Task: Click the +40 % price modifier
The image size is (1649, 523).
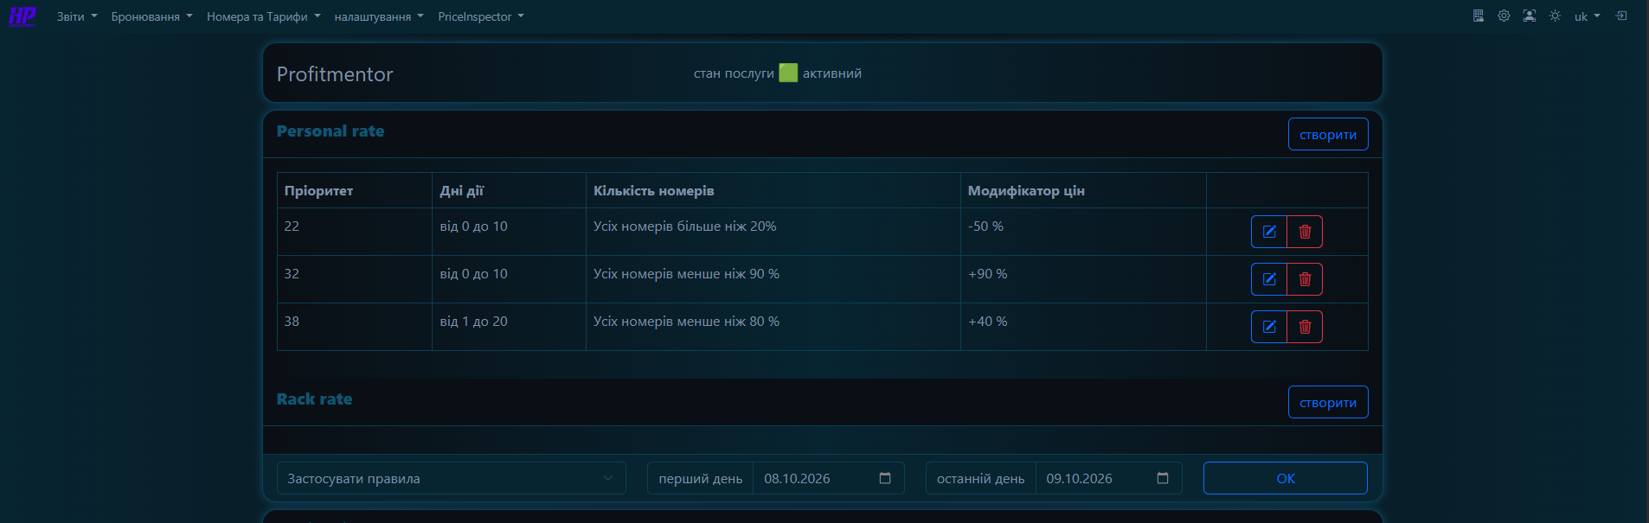Action: (987, 322)
